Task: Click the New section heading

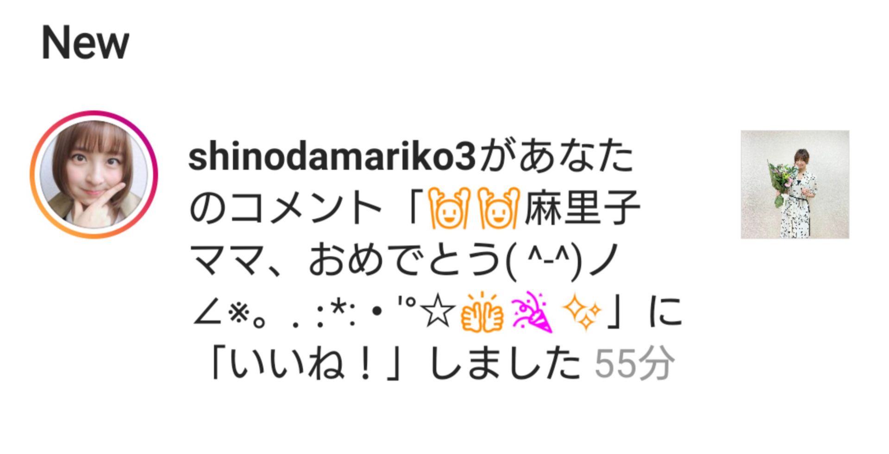Action: 85,43
